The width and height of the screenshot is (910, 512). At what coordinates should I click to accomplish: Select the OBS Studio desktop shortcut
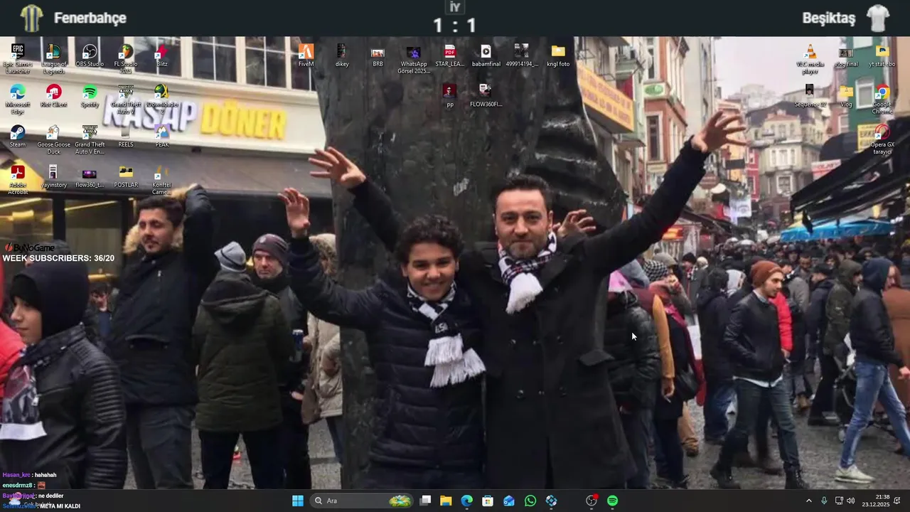pos(90,55)
